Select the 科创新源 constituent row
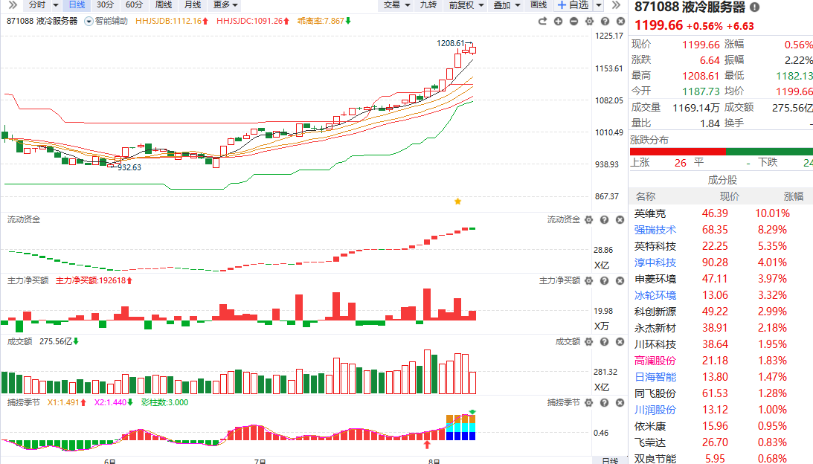813x464 pixels. point(722,311)
